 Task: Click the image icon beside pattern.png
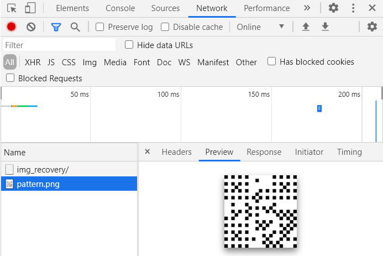(9, 184)
